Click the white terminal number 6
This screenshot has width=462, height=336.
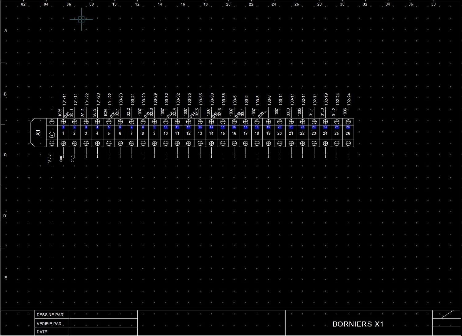point(120,133)
